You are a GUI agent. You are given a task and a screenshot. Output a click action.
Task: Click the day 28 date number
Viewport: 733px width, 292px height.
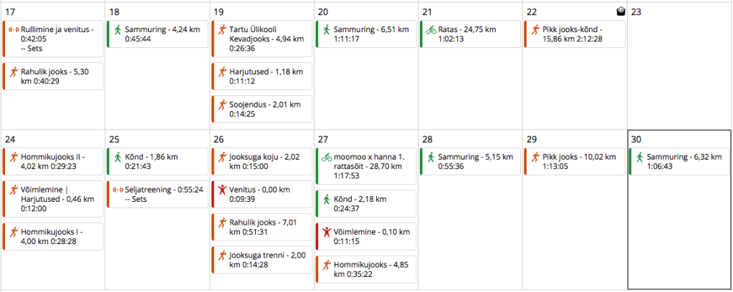pyautogui.click(x=427, y=138)
